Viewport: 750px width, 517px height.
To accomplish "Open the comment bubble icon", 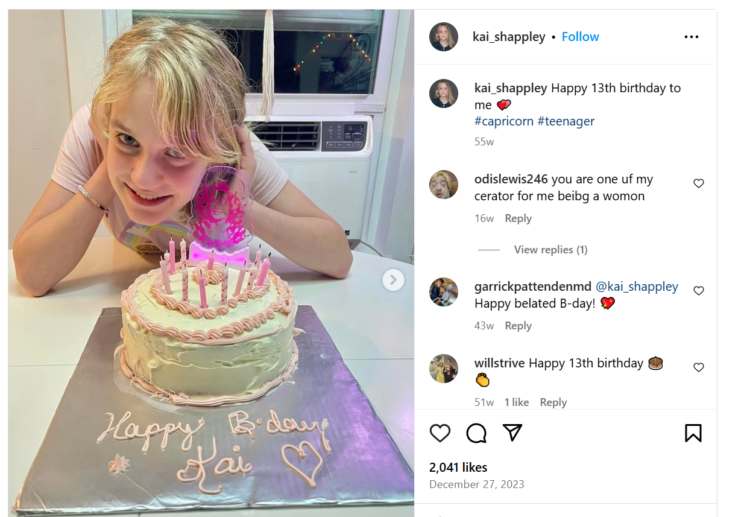I will click(476, 433).
